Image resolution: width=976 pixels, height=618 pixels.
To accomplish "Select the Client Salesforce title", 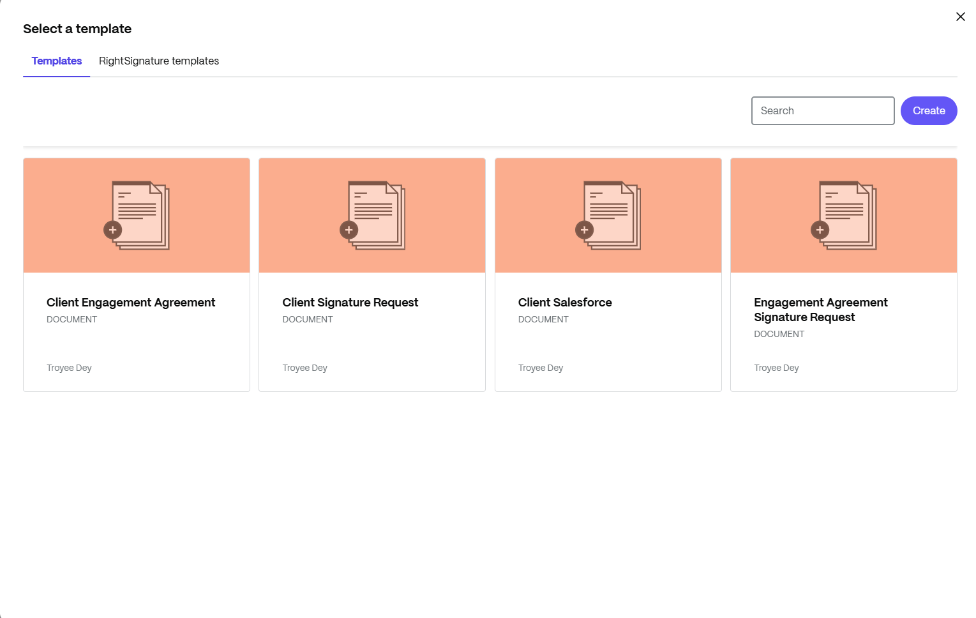I will (565, 303).
